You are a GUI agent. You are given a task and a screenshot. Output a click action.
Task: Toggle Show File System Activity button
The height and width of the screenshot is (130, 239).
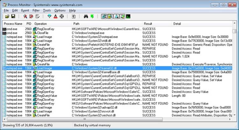(110, 16)
